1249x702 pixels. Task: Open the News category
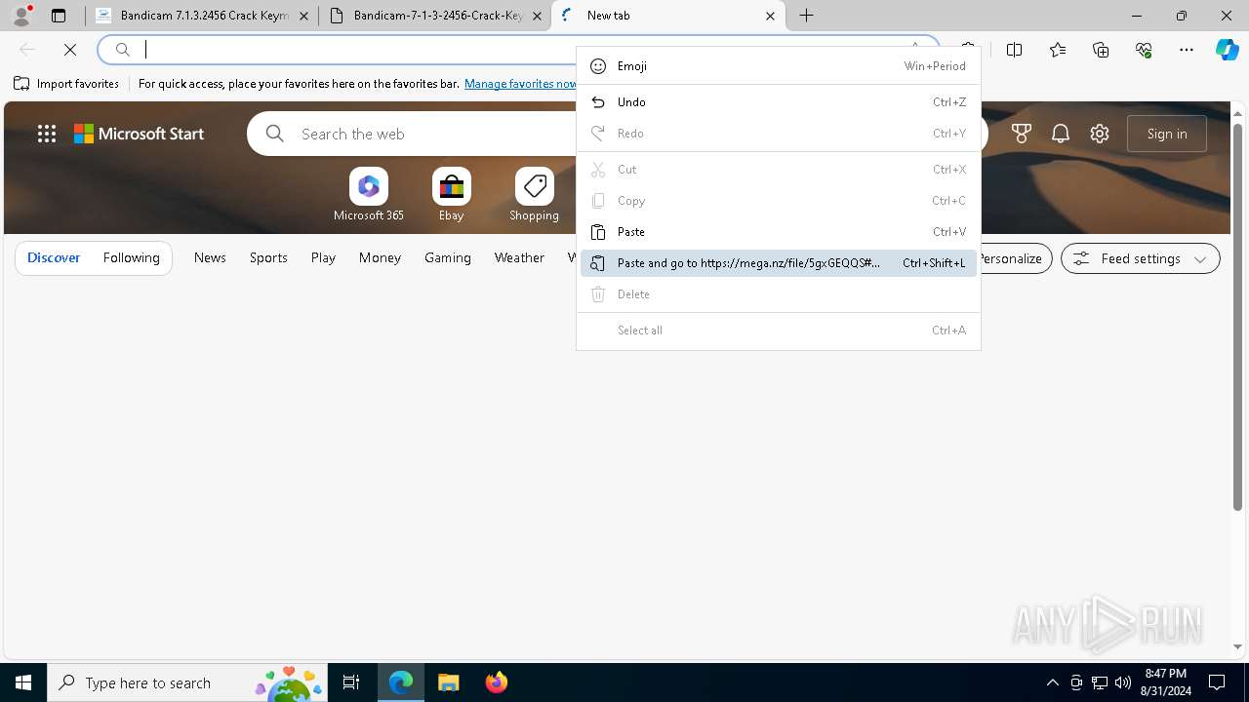click(210, 258)
